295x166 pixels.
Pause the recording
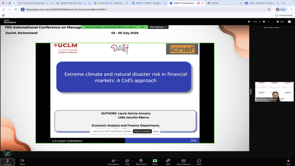pyautogui.click(x=260, y=22)
